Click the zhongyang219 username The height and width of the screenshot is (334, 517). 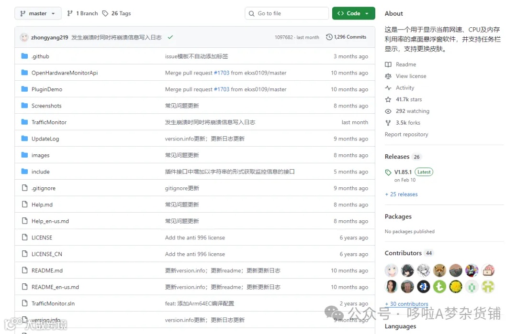[49, 37]
